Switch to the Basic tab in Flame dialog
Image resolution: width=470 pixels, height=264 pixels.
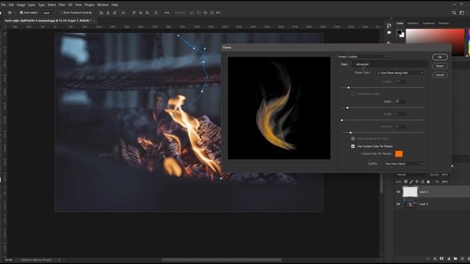point(344,65)
